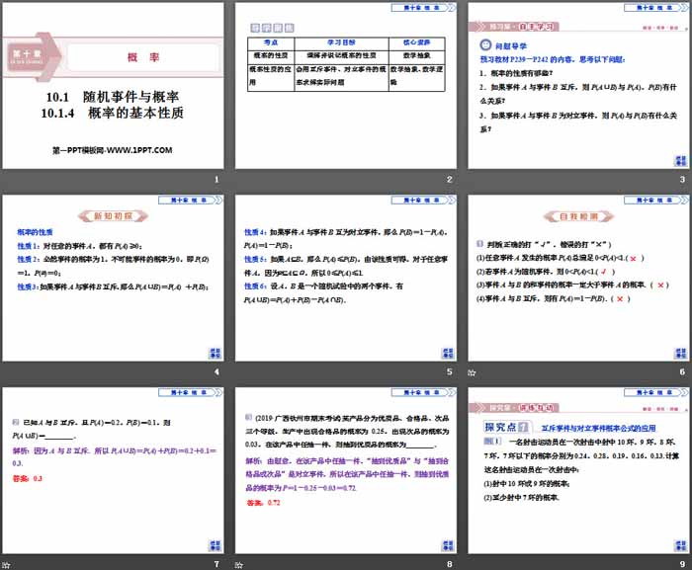Click the blue corner icon on slide 5
The image size is (692, 570).
[x=448, y=354]
